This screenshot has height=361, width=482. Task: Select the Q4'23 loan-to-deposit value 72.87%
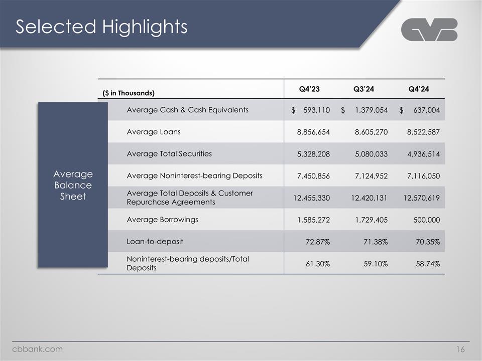point(317,242)
